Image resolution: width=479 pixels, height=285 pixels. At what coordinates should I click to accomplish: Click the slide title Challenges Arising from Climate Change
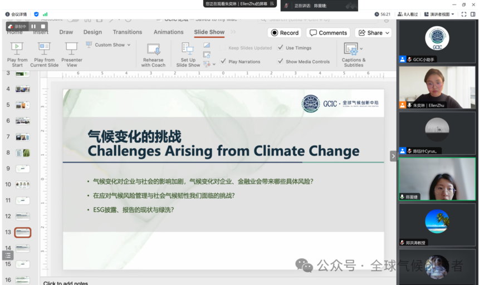coord(223,151)
